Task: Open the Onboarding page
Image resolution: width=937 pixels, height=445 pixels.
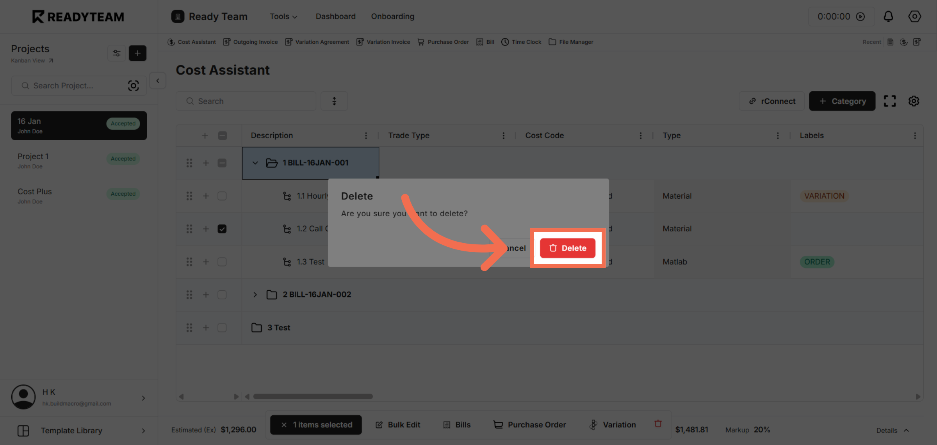Action: tap(392, 16)
